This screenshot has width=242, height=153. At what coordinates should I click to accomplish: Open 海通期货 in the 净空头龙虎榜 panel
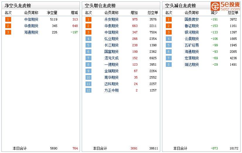[31, 32]
